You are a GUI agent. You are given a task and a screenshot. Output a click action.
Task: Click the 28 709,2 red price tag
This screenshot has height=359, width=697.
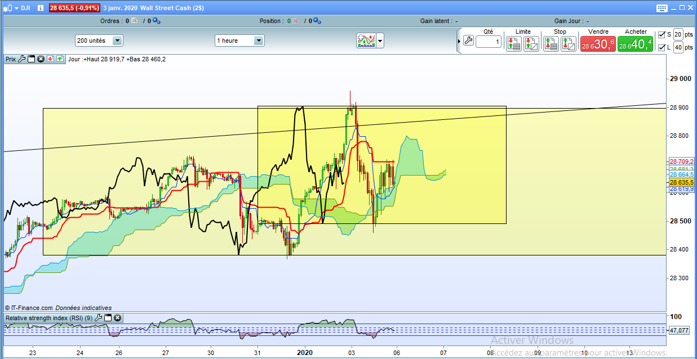click(x=681, y=161)
